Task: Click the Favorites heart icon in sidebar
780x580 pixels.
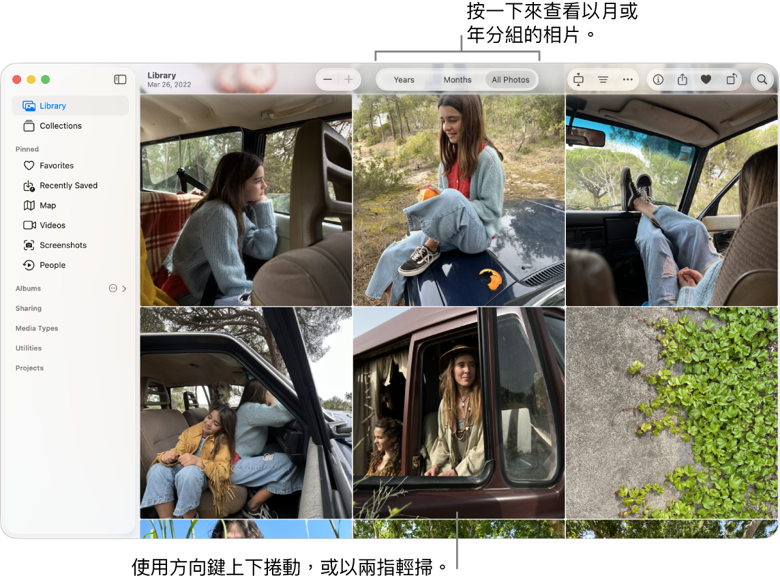Action: pos(29,166)
